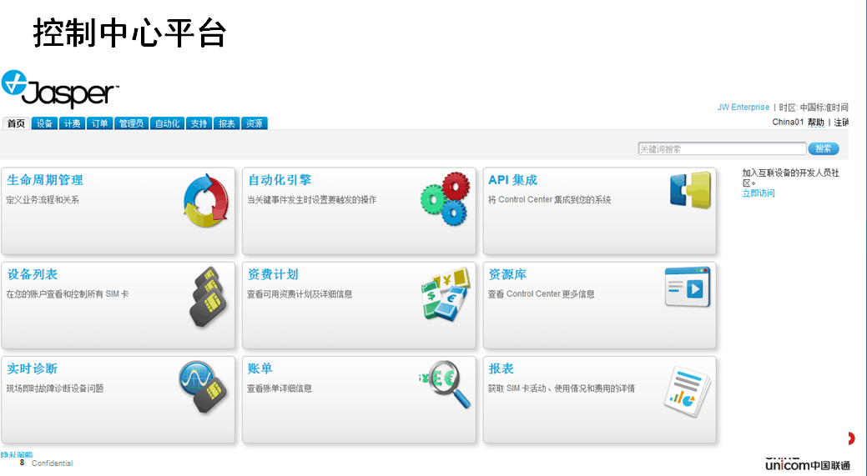Click the video window resource library icon
Viewport: 867px width, 476px height.
[x=688, y=288]
